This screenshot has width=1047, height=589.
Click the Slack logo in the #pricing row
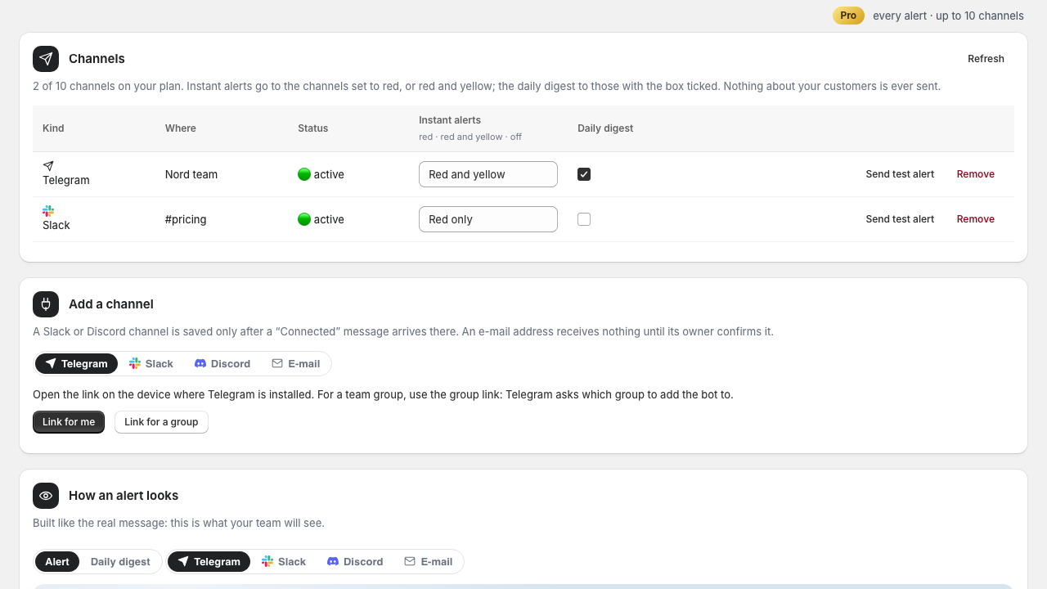48,211
